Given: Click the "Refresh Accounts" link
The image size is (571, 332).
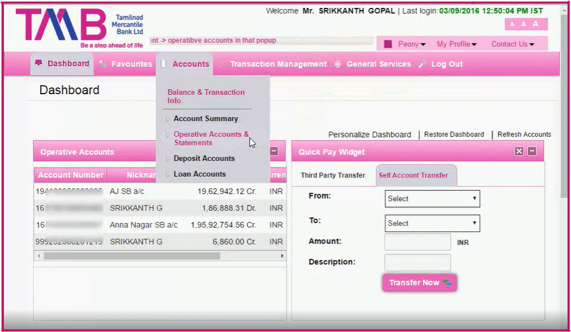Looking at the screenshot, I should (x=524, y=135).
